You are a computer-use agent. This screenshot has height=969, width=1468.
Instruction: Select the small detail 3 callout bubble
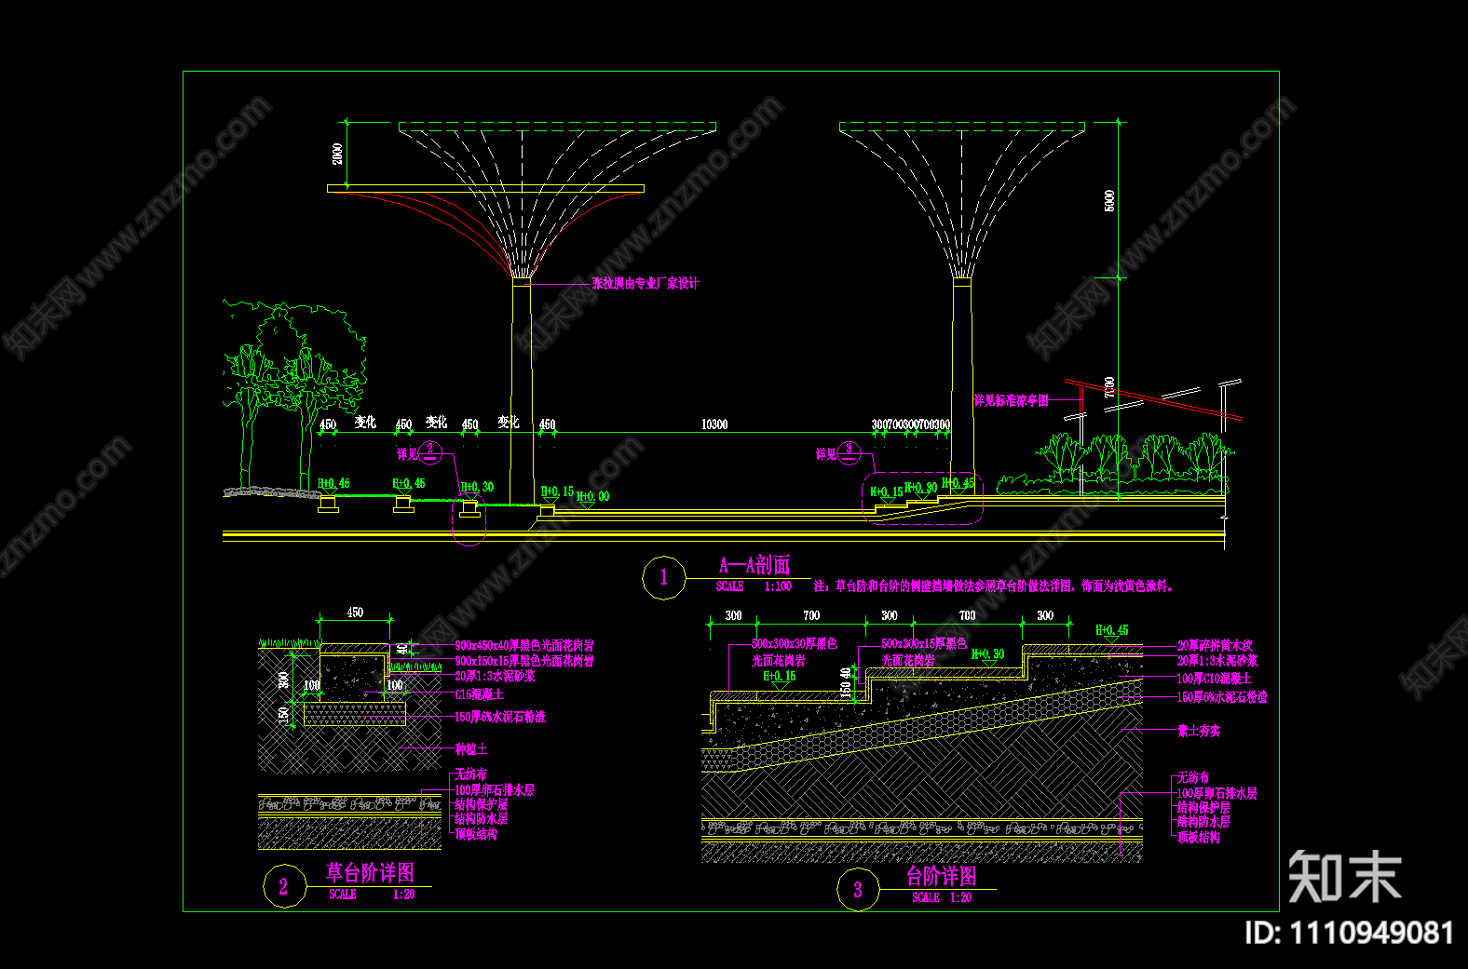(x=849, y=452)
